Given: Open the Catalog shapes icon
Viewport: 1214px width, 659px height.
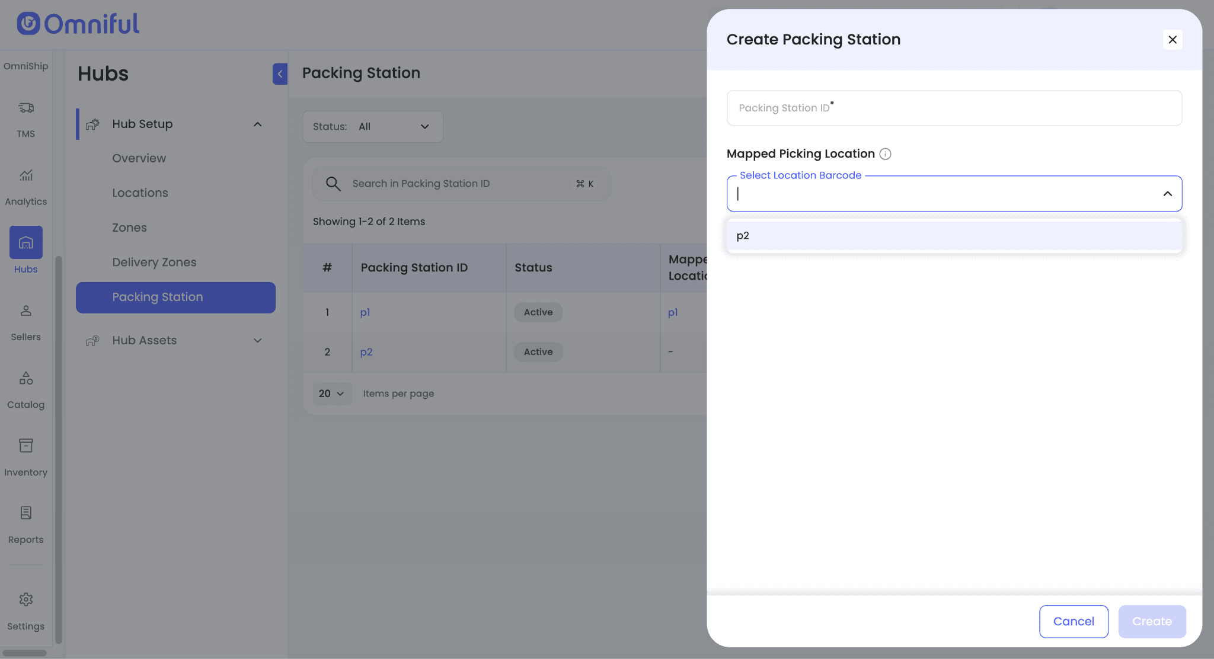Looking at the screenshot, I should [25, 378].
